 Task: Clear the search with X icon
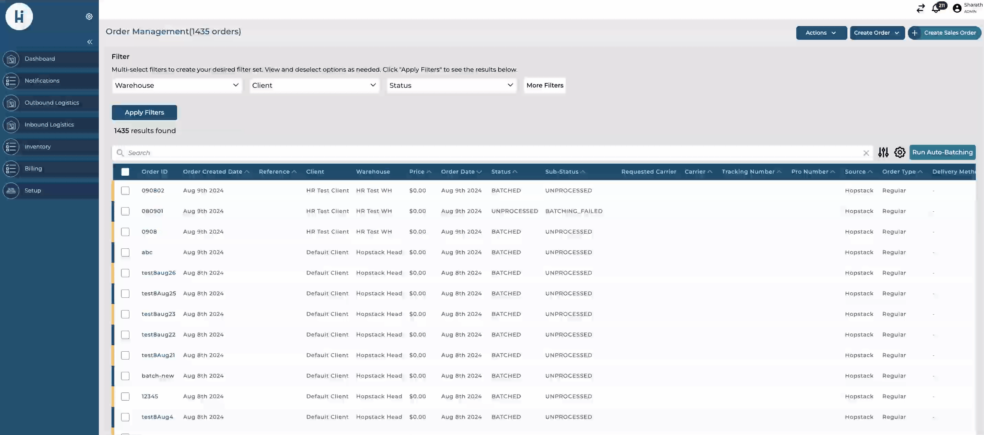(x=866, y=153)
